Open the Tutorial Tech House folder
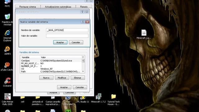The width and height of the screenshot is (199, 112). pyautogui.click(x=113, y=100)
